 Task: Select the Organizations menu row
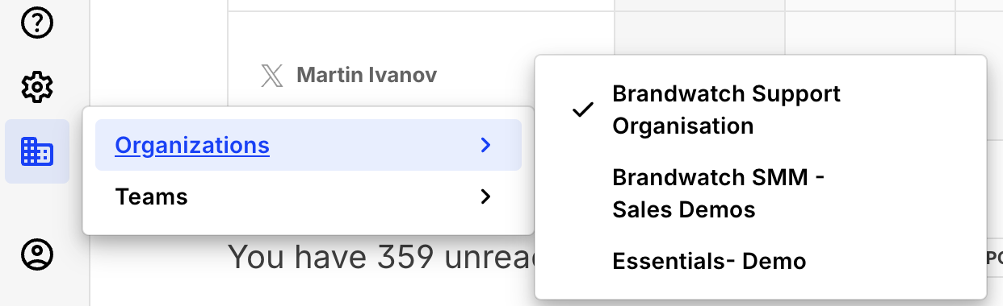[x=308, y=145]
